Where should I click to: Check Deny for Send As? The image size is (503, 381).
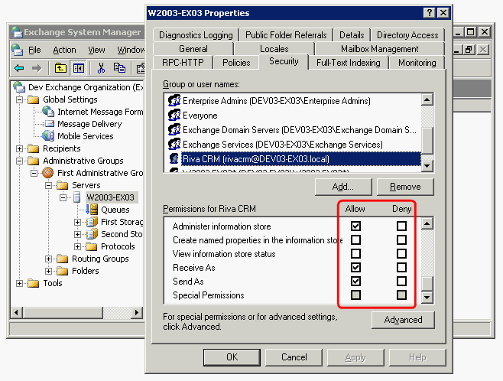click(x=401, y=282)
